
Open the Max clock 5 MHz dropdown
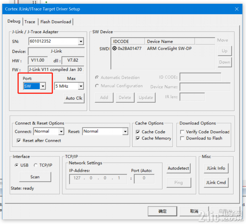click(81, 86)
